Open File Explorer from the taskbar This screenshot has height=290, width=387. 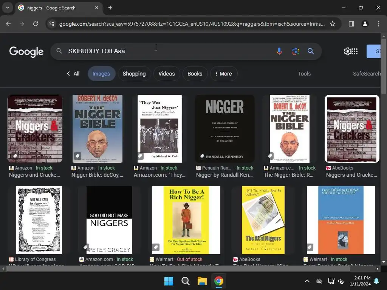[x=202, y=281]
